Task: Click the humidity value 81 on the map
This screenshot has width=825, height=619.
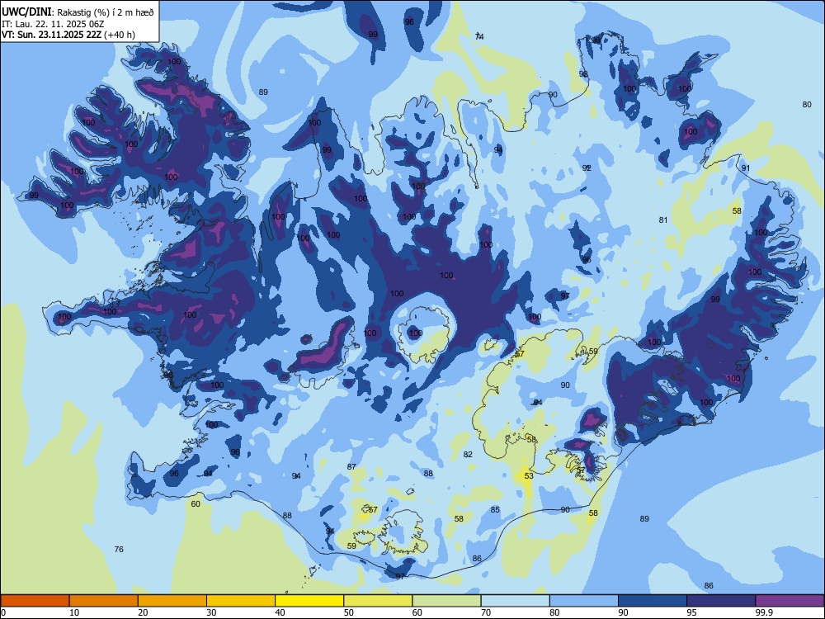Action: point(663,220)
